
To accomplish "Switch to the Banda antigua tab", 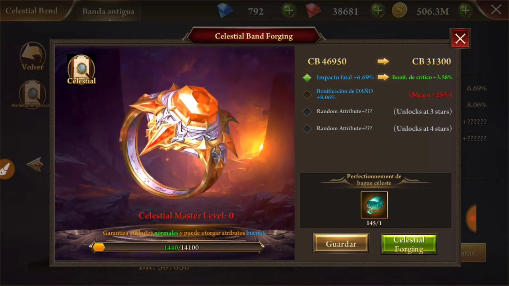I will (108, 12).
